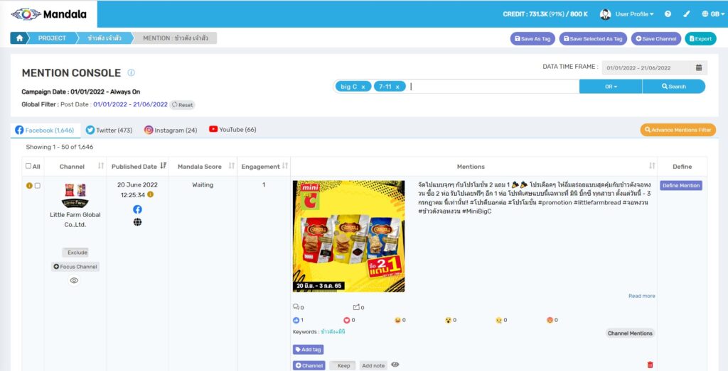This screenshot has height=371, width=728.
Task: Switch to the YouTube (66) tab
Action: (x=232, y=130)
